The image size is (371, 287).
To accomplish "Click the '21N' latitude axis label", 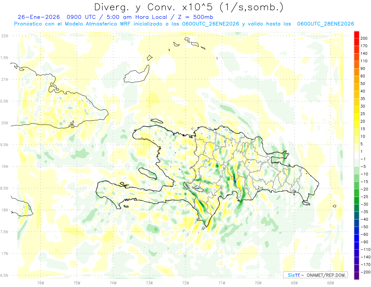I will point(5,79).
